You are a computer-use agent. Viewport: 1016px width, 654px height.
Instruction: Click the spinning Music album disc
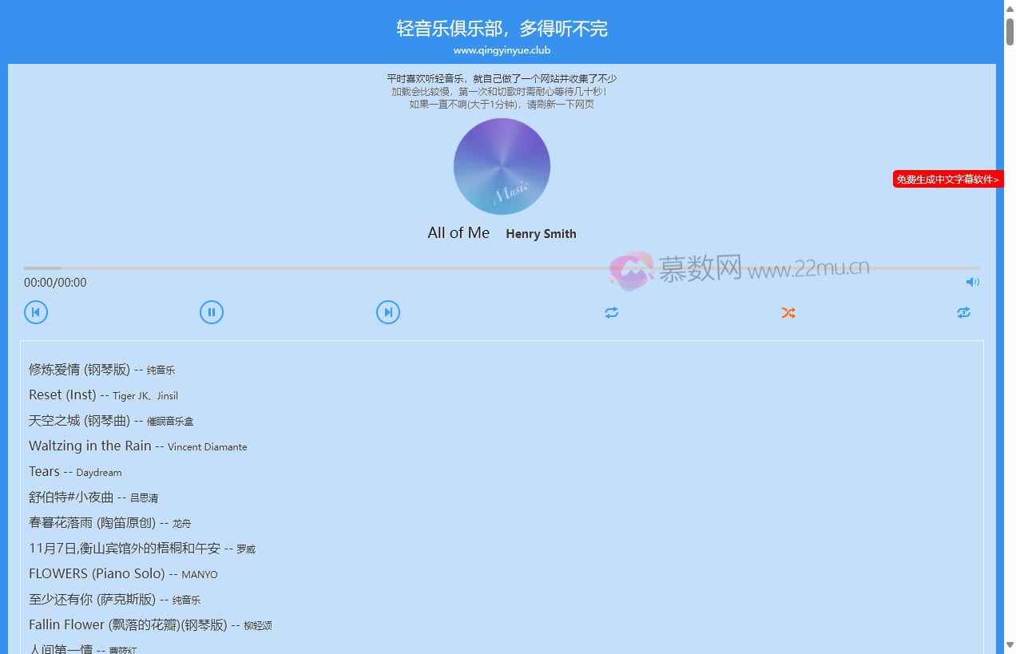[502, 166]
